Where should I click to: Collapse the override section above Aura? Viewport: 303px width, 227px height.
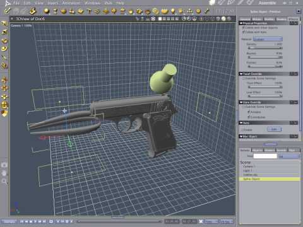tap(241, 102)
